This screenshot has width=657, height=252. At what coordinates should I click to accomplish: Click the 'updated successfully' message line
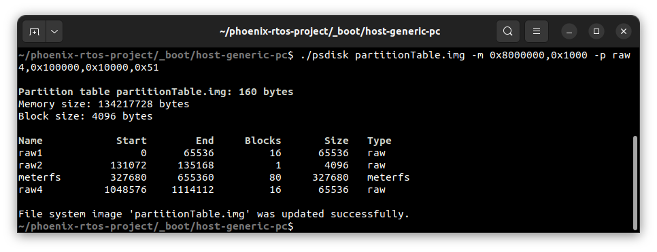click(214, 214)
